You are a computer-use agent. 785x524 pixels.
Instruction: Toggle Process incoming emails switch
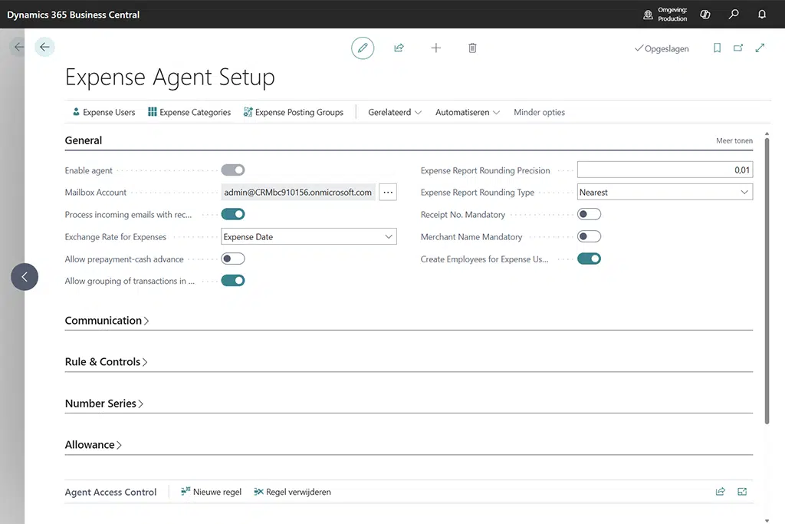pyautogui.click(x=233, y=214)
